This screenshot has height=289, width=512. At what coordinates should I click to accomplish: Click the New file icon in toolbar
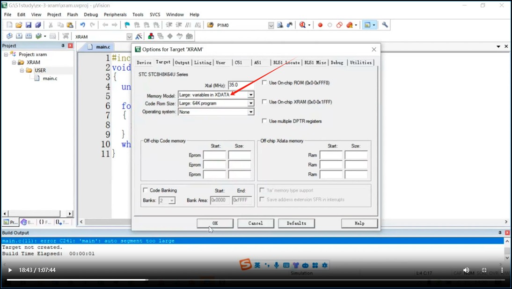pos(9,25)
